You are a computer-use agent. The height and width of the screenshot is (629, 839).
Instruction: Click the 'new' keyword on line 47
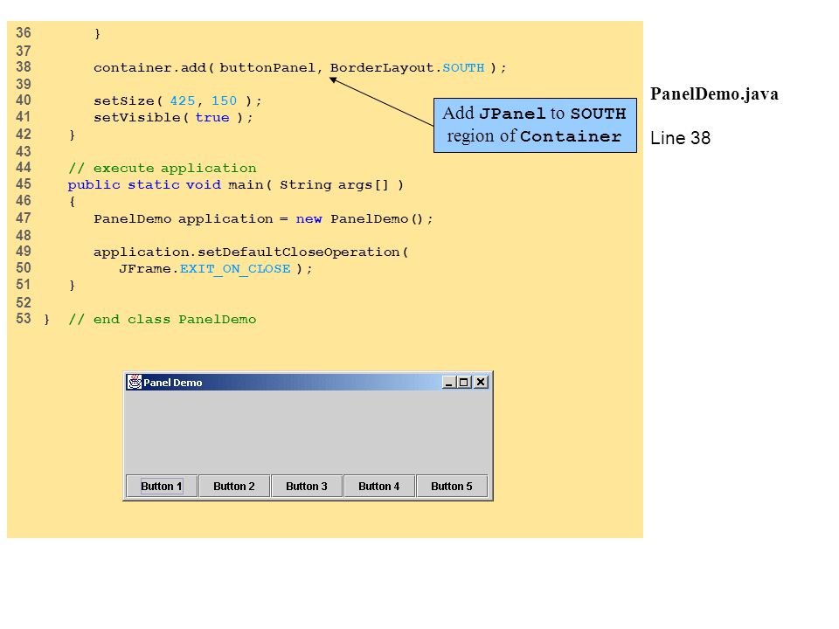(309, 218)
